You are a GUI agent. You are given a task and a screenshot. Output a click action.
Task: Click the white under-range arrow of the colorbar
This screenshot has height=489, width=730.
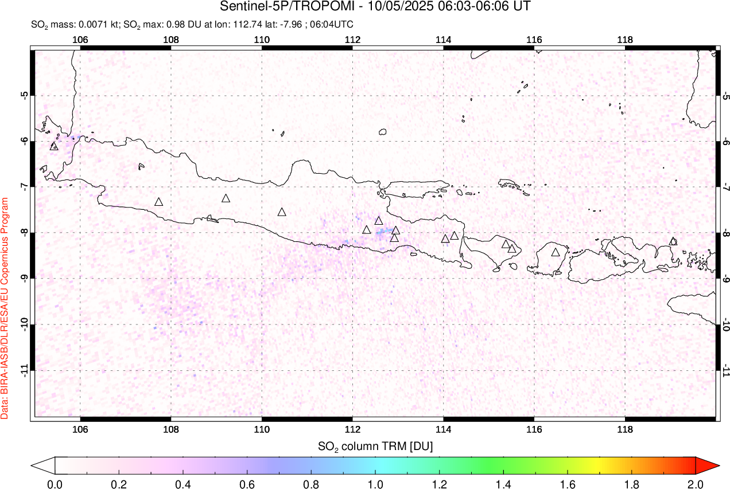click(43, 465)
